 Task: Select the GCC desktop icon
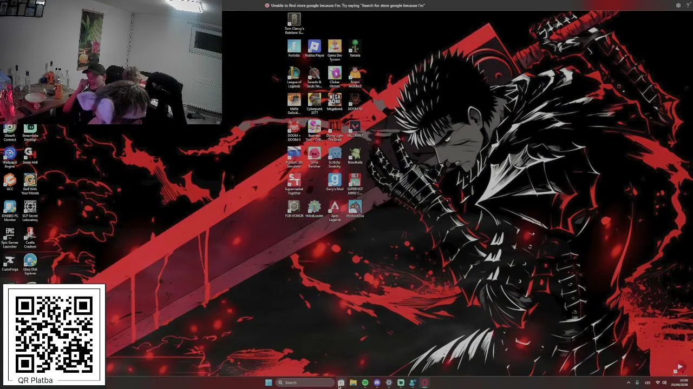(10, 183)
